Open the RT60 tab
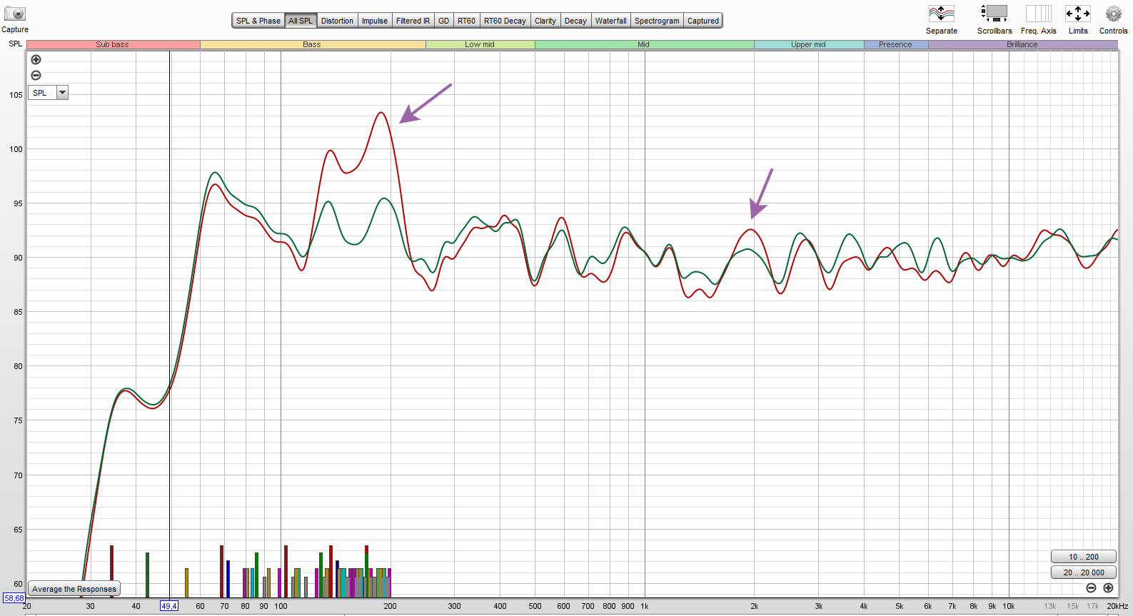This screenshot has width=1133, height=616. click(467, 21)
